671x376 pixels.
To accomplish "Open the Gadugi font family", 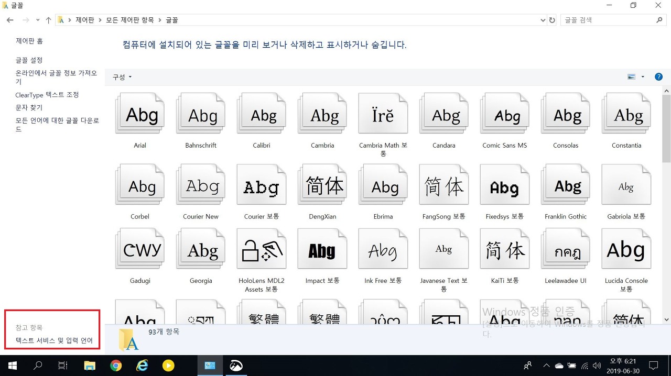I will click(x=140, y=250).
